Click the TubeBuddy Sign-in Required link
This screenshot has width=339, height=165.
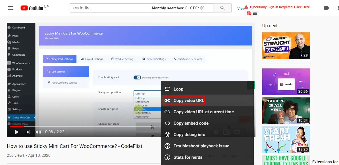(279, 7)
